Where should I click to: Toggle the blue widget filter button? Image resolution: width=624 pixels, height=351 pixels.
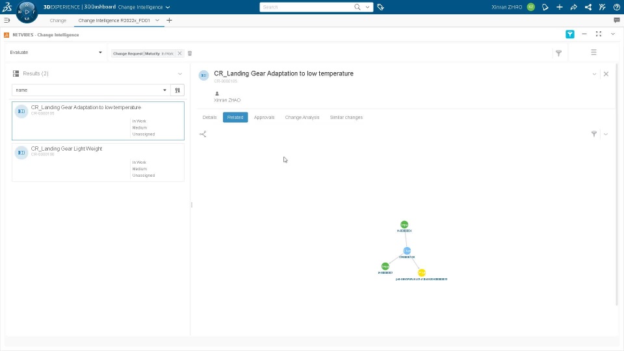pos(570,34)
